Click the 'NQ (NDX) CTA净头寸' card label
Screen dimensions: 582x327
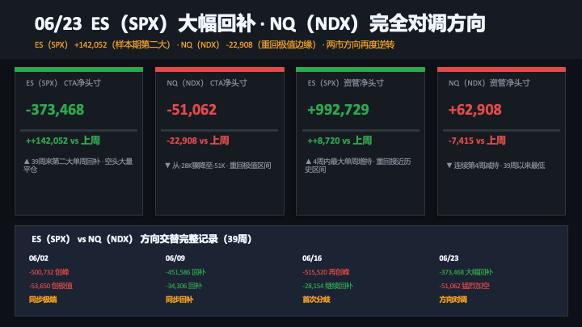point(207,83)
